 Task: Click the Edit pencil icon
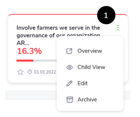(x=69, y=83)
